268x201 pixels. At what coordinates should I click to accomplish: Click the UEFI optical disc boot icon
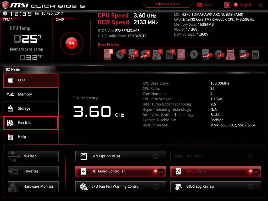[120, 54]
